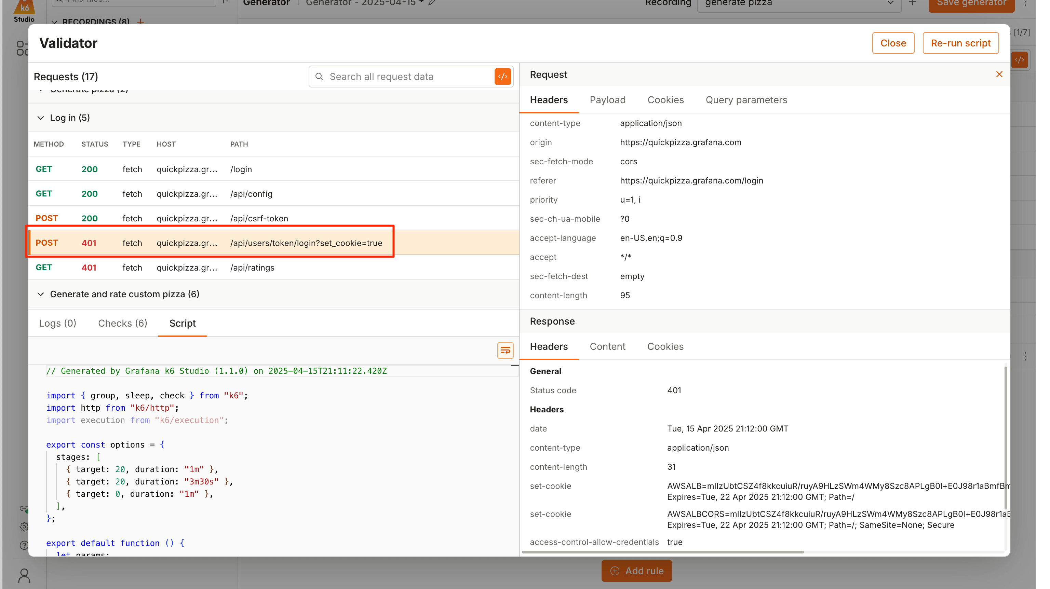The width and height of the screenshot is (1050, 589).
Task: Click the Close button in Validator
Action: [893, 43]
